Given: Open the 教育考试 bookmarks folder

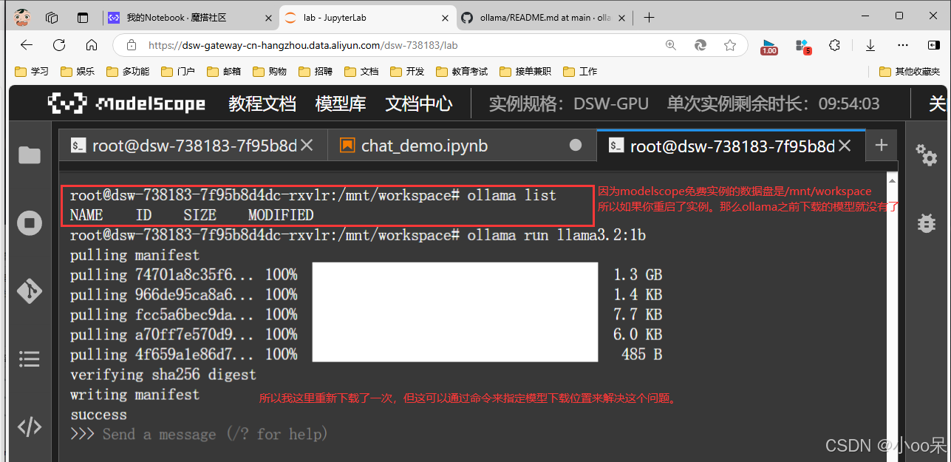Looking at the screenshot, I should 462,72.
